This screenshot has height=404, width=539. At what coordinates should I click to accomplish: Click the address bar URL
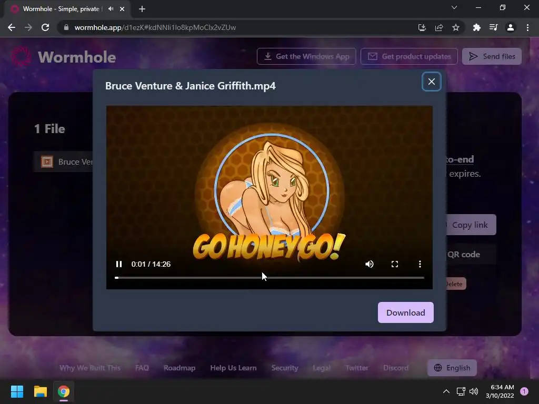coord(155,27)
